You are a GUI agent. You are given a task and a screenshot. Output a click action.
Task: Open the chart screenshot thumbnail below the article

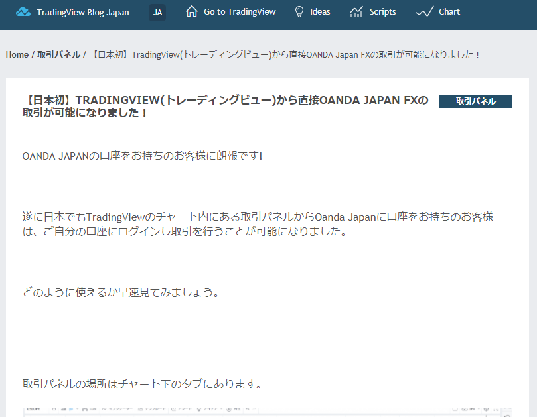pos(268,412)
